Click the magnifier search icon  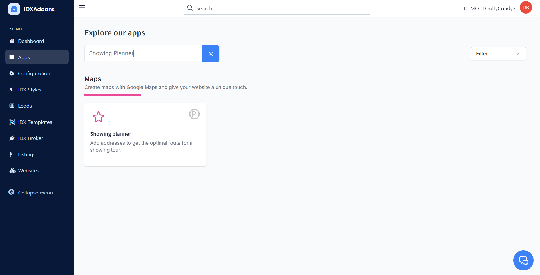pos(190,8)
